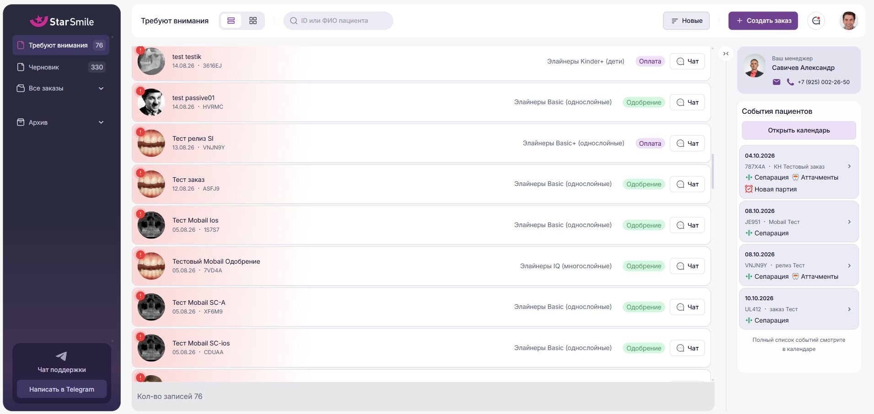Image resolution: width=874 pixels, height=414 pixels.
Task: Select Требуют внимания in sidebar
Action: click(x=61, y=45)
